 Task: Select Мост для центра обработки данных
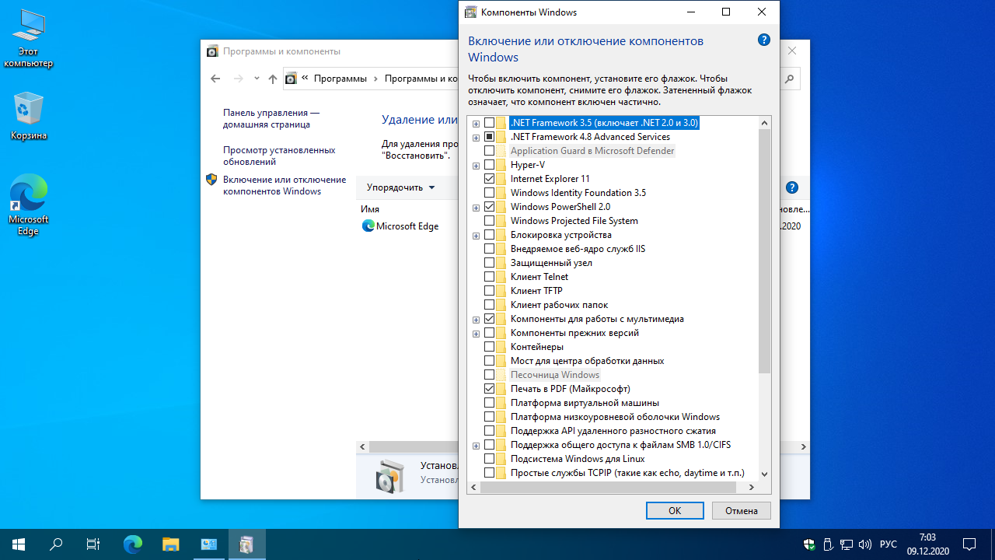(x=587, y=361)
